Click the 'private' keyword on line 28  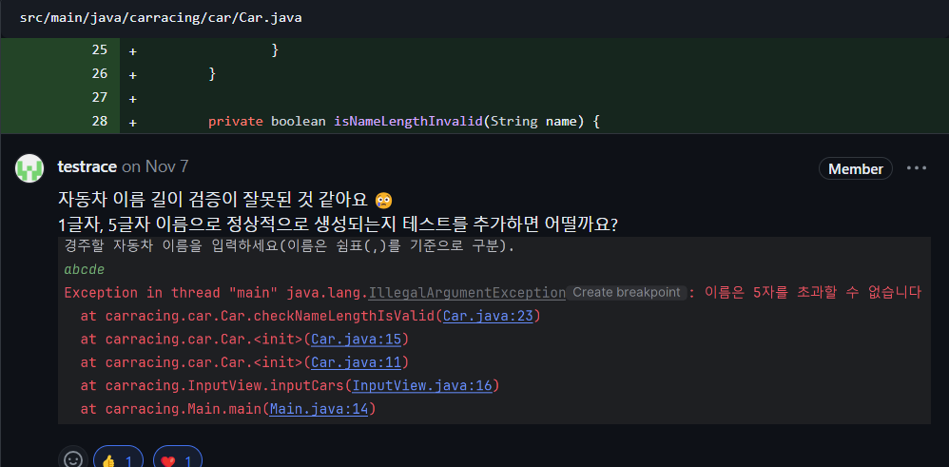pyautogui.click(x=236, y=121)
